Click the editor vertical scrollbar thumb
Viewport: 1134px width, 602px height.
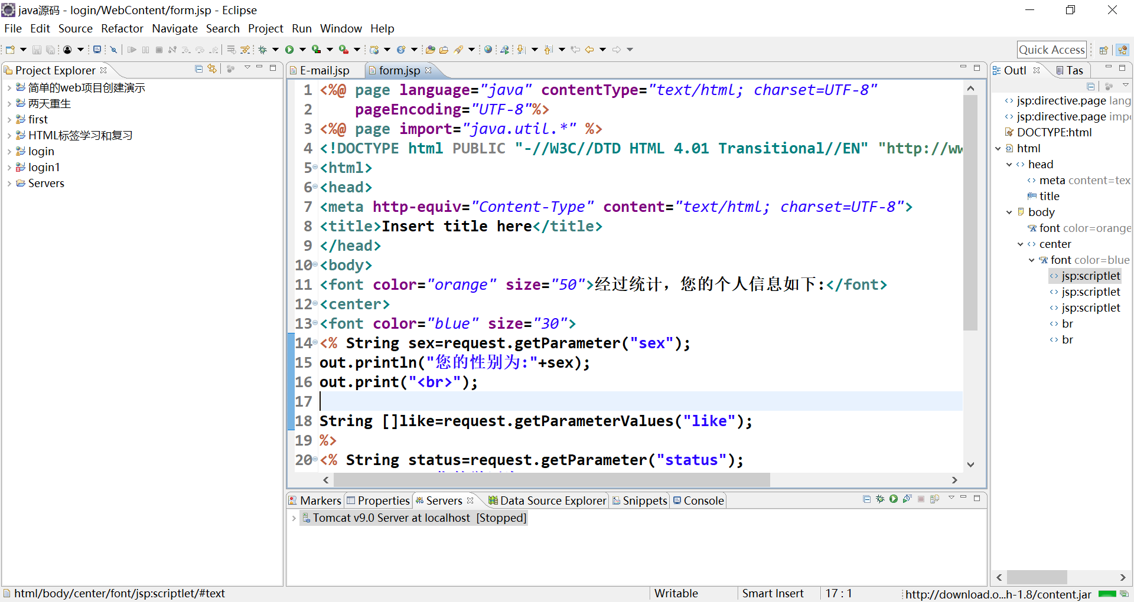tap(970, 212)
